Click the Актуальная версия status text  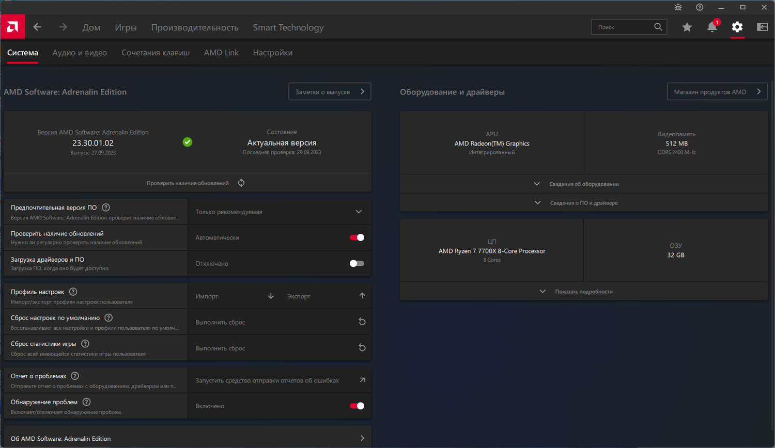tap(282, 142)
